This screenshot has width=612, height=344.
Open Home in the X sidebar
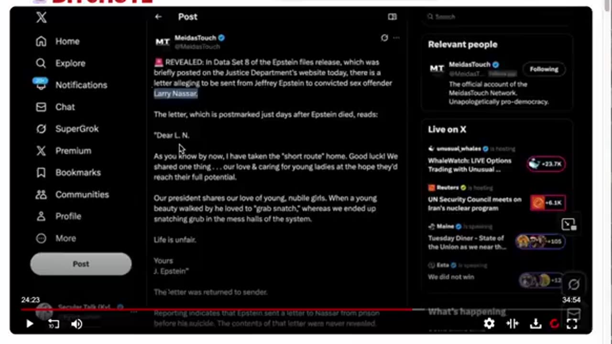click(x=41, y=42)
